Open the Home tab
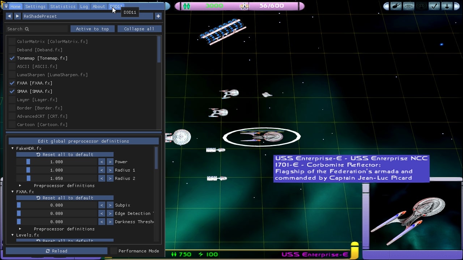This screenshot has height=260, width=463. (x=15, y=6)
